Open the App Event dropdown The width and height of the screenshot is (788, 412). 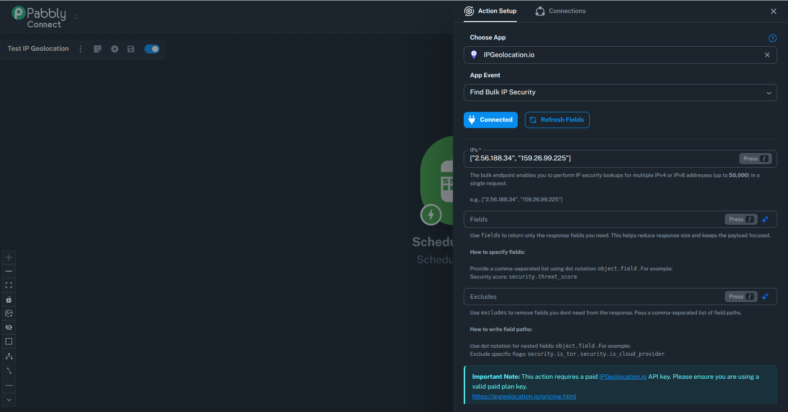tap(620, 93)
